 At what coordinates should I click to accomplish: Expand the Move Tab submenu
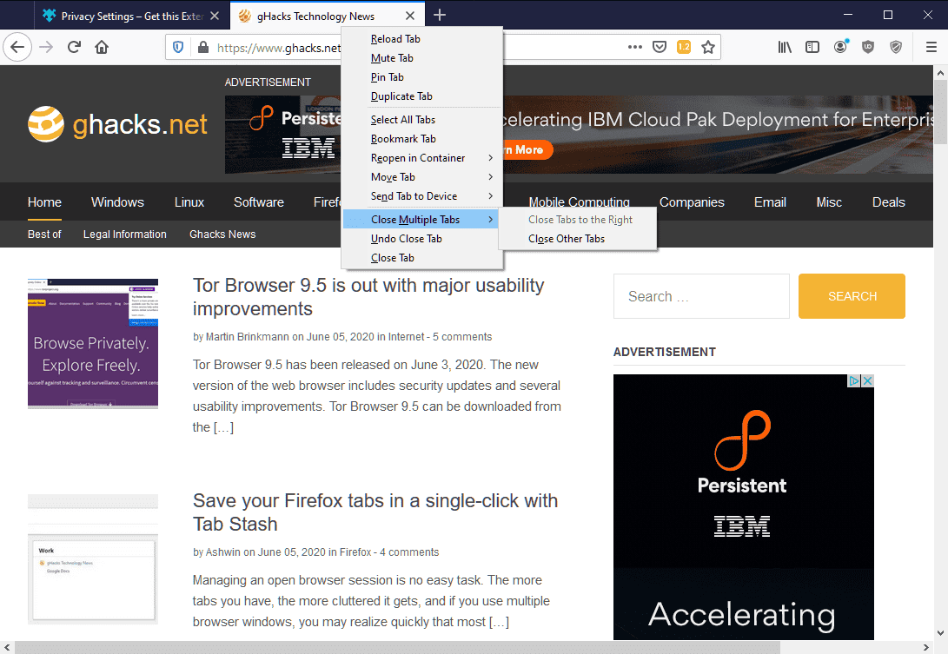click(x=422, y=177)
